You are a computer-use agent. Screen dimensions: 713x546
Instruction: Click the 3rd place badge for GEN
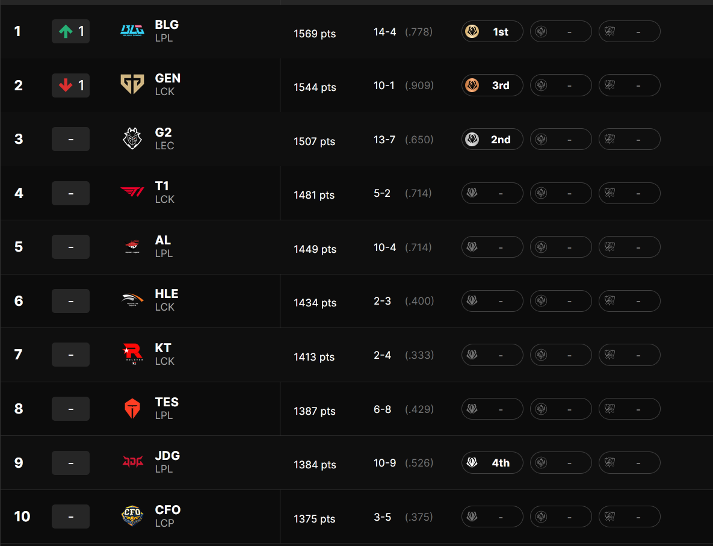click(x=492, y=85)
